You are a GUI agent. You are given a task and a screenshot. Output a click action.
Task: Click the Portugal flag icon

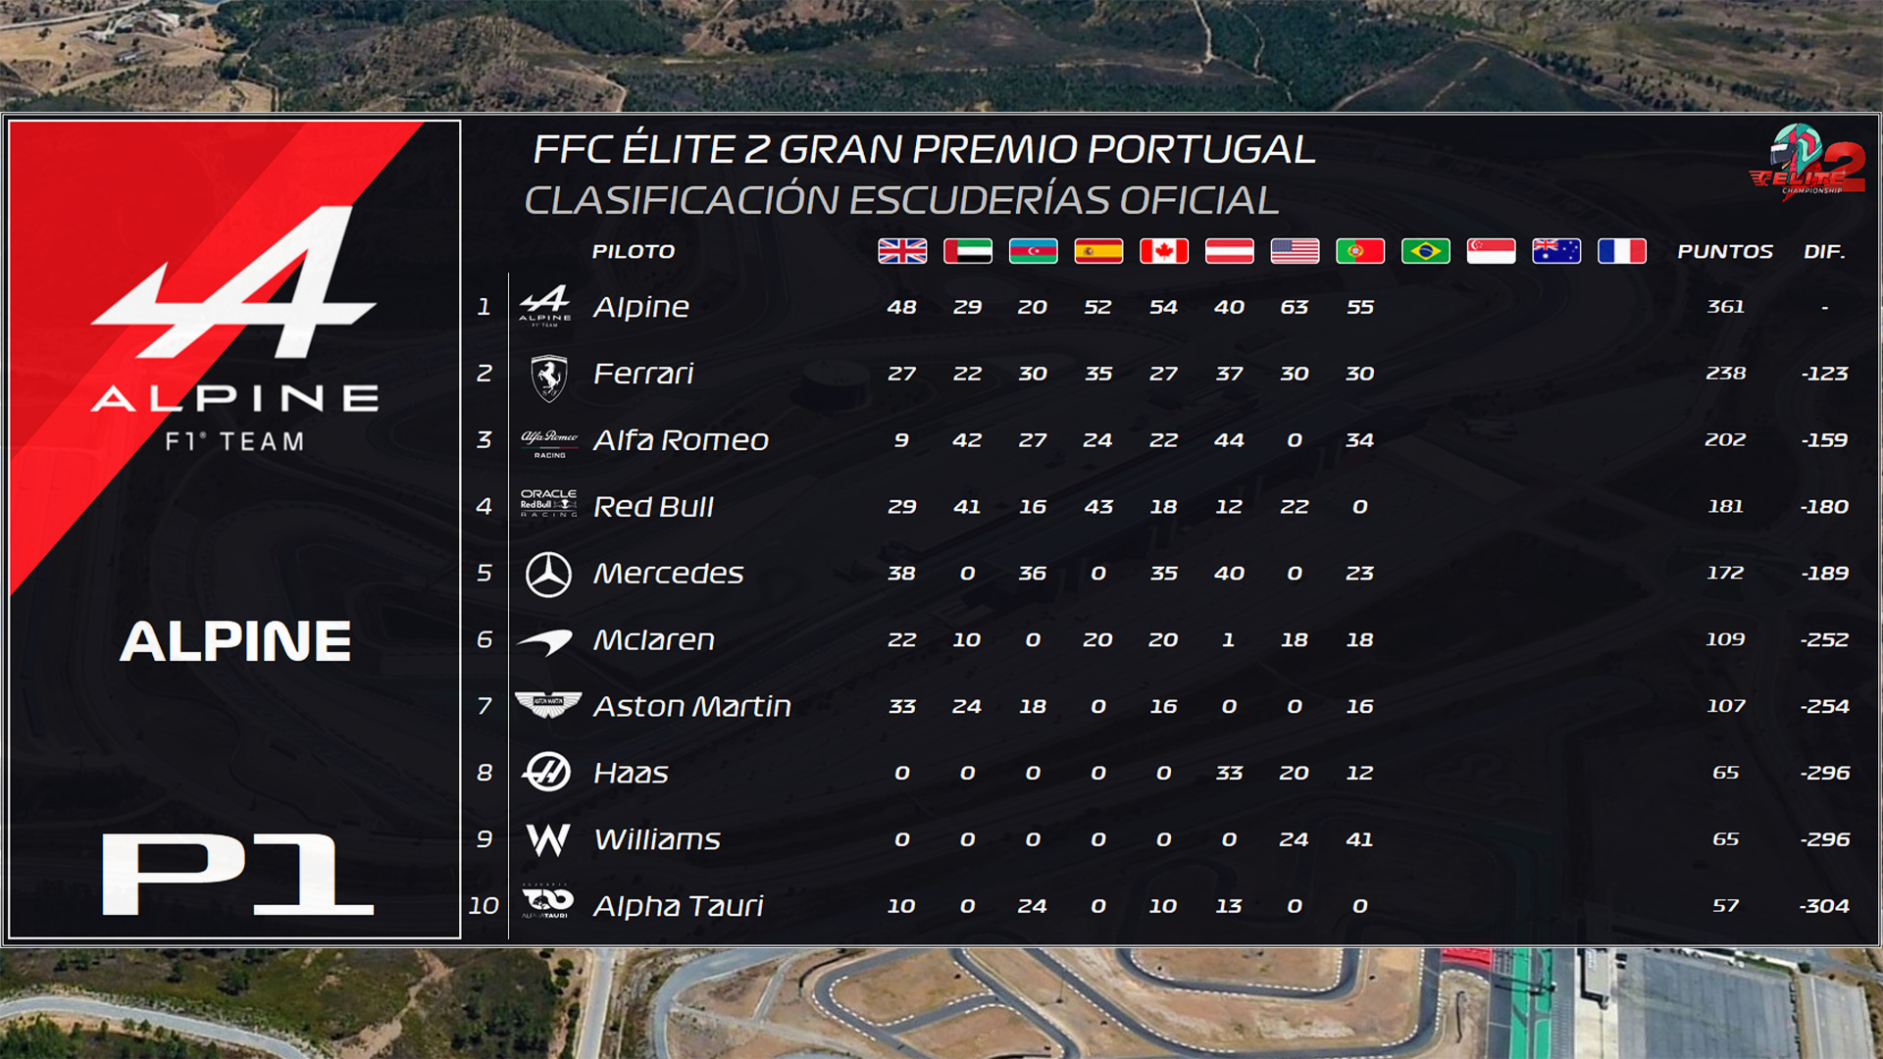pos(1360,251)
